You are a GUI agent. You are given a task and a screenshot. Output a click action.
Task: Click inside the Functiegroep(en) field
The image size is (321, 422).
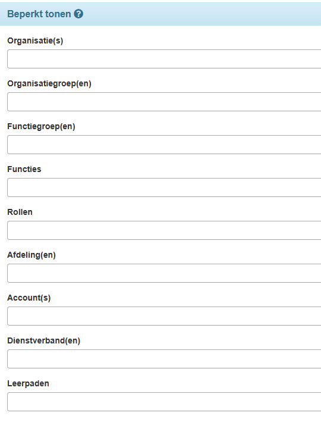(x=164, y=145)
